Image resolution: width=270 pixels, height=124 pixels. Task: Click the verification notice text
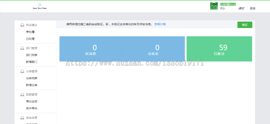tap(109, 24)
